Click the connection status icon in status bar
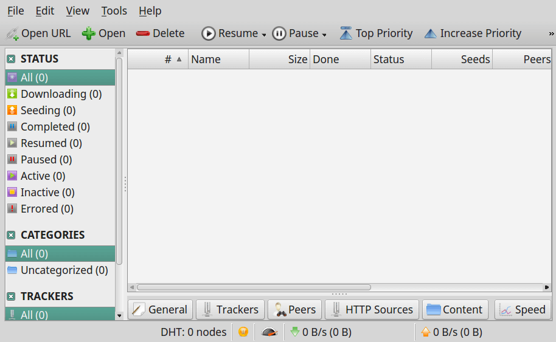 243,332
